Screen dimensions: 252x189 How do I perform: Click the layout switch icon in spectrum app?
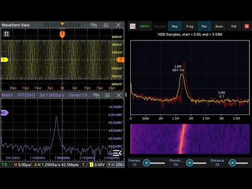click(133, 26)
